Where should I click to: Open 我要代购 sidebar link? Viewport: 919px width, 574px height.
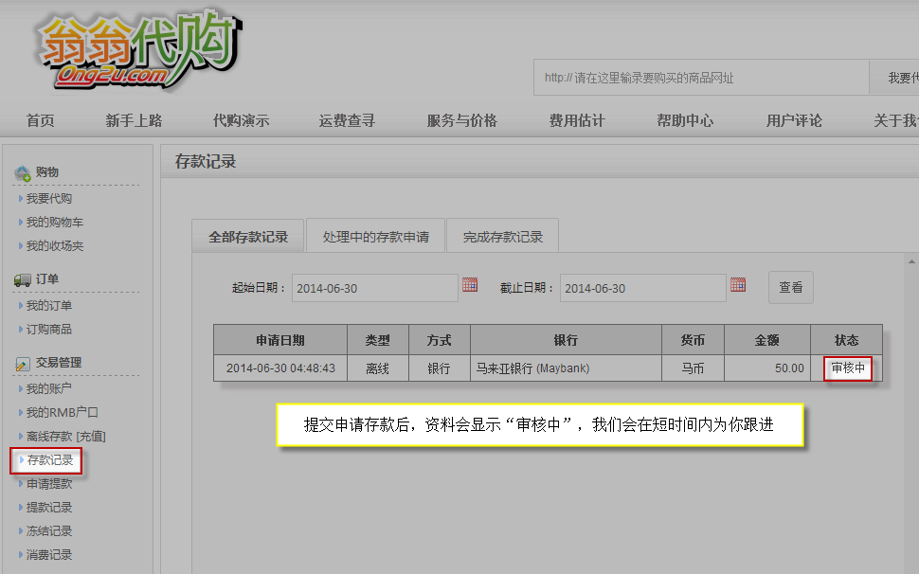(x=49, y=199)
